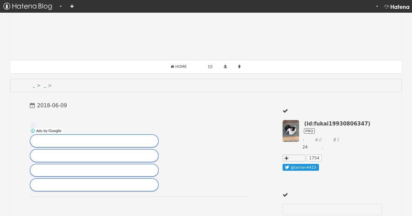Viewport: 412px width, 216px height.
Task: Open Twitter @tantan4423 follow button
Action: click(301, 167)
